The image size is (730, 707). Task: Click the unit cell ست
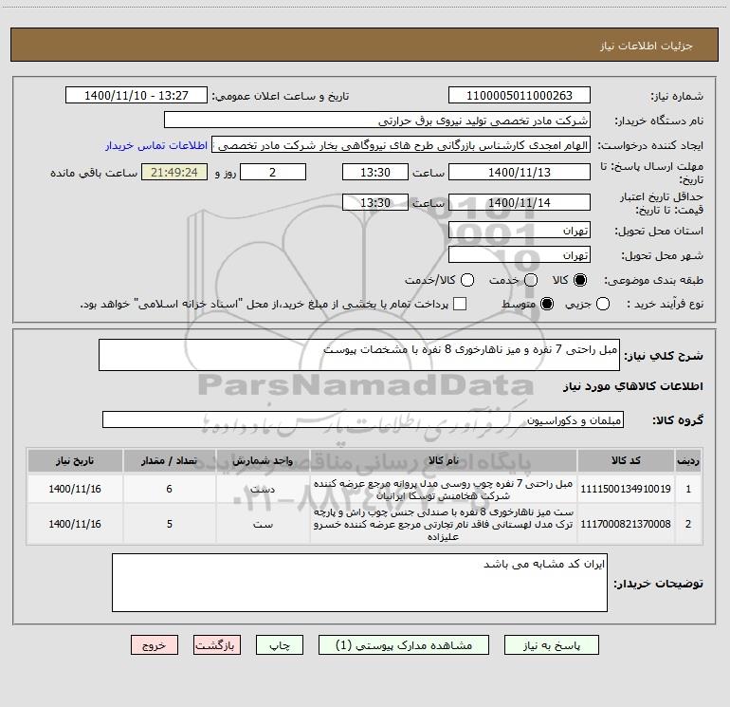click(x=263, y=524)
